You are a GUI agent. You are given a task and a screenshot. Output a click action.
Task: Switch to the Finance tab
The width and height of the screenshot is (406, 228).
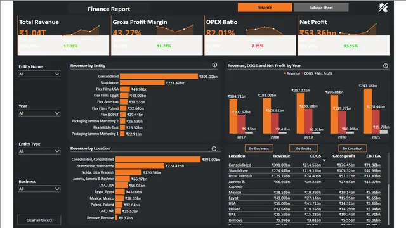(265, 8)
